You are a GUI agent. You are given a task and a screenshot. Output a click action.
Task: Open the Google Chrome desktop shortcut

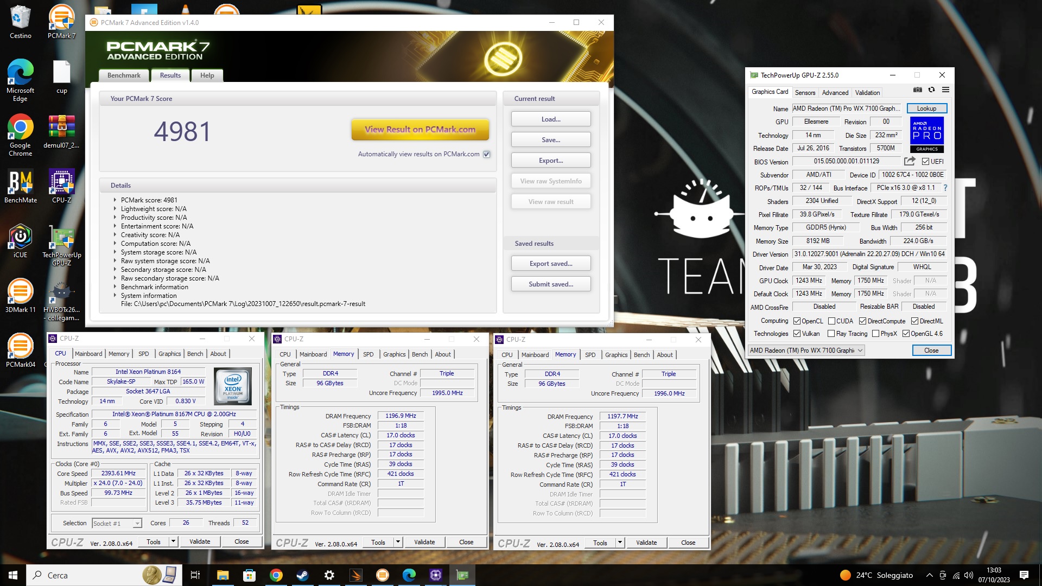pos(20,135)
